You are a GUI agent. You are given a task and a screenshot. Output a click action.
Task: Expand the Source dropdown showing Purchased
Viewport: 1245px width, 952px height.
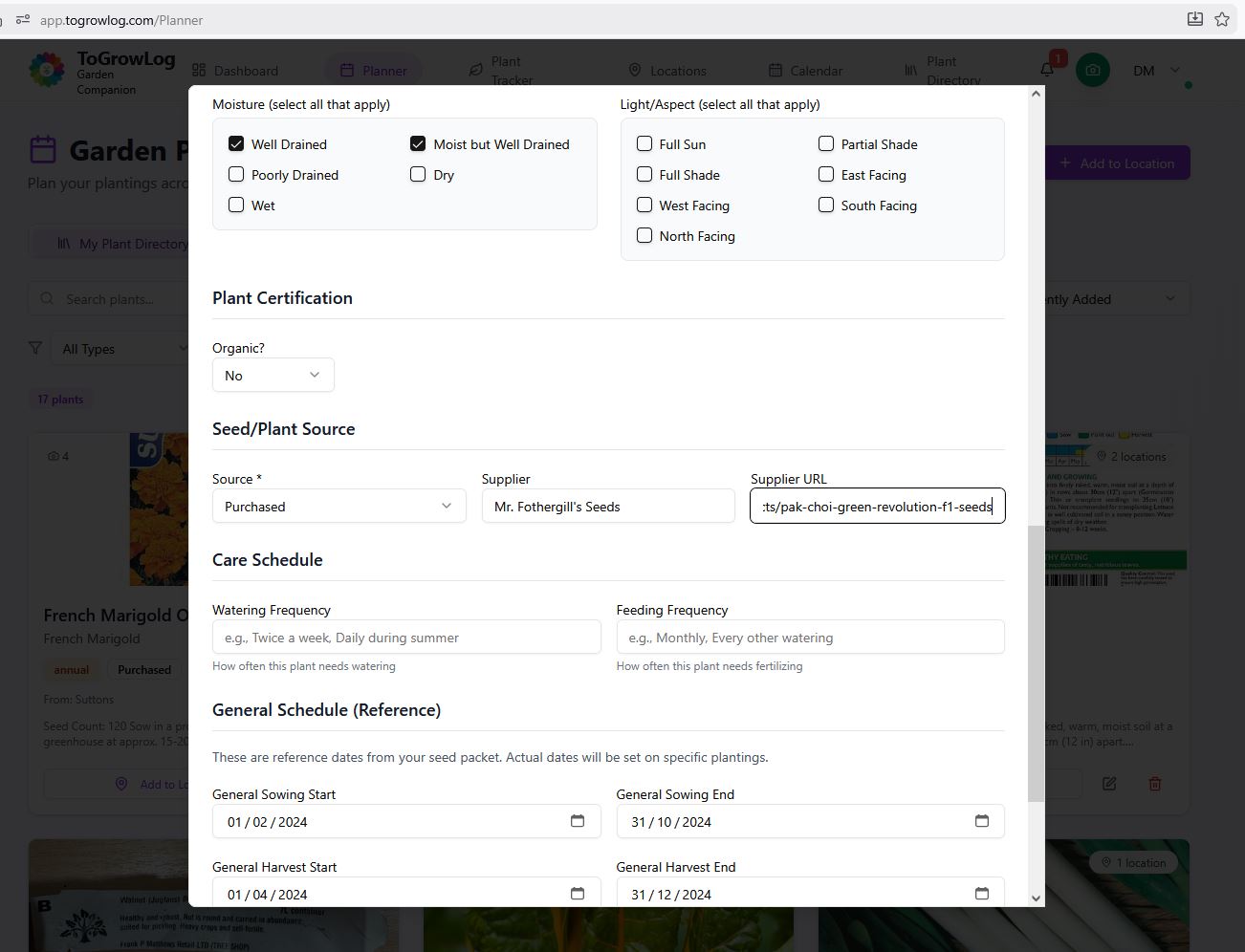pyautogui.click(x=339, y=507)
